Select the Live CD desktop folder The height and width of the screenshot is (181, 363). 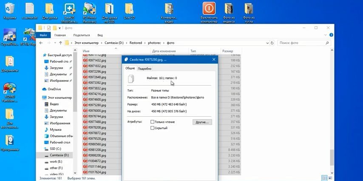click(129, 11)
